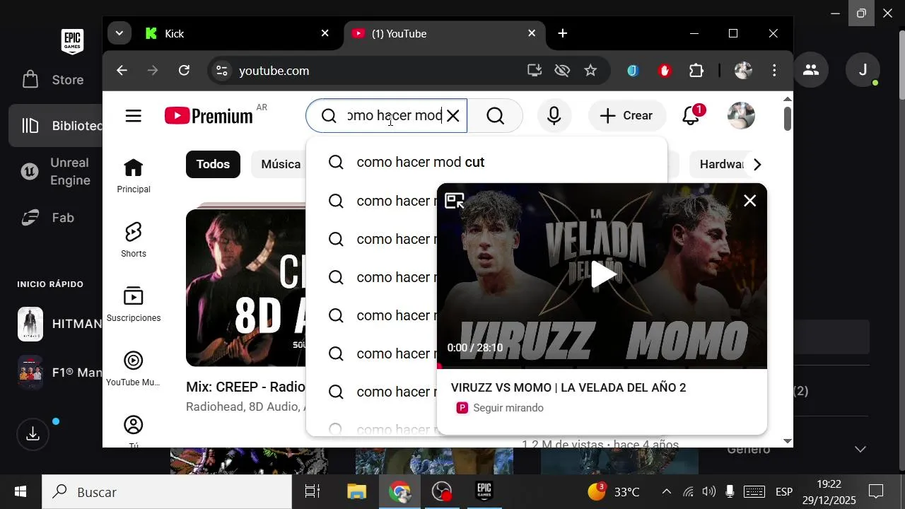
Task: Click the blue circular extension icon
Action: coord(633,71)
